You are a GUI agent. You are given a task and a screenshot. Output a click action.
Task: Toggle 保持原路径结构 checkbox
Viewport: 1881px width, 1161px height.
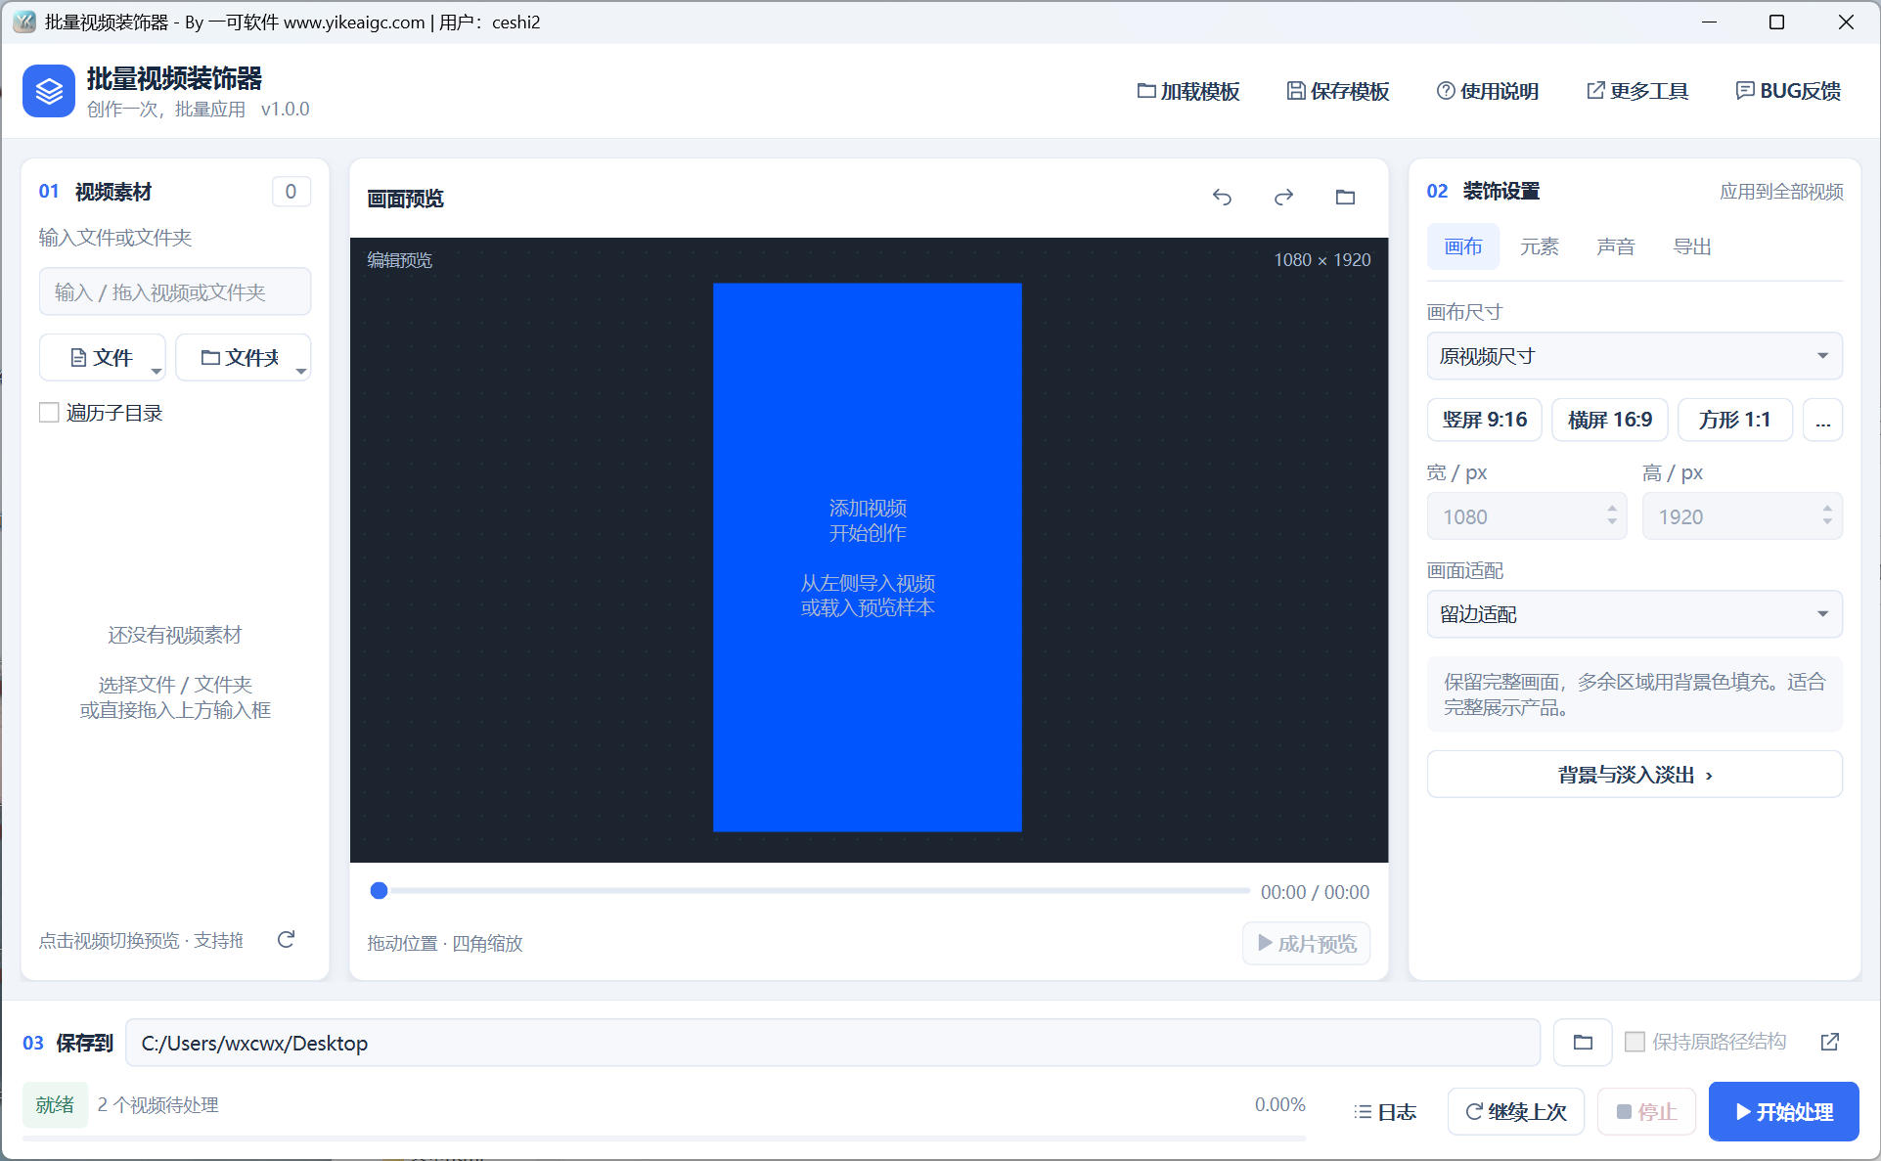[1635, 1042]
